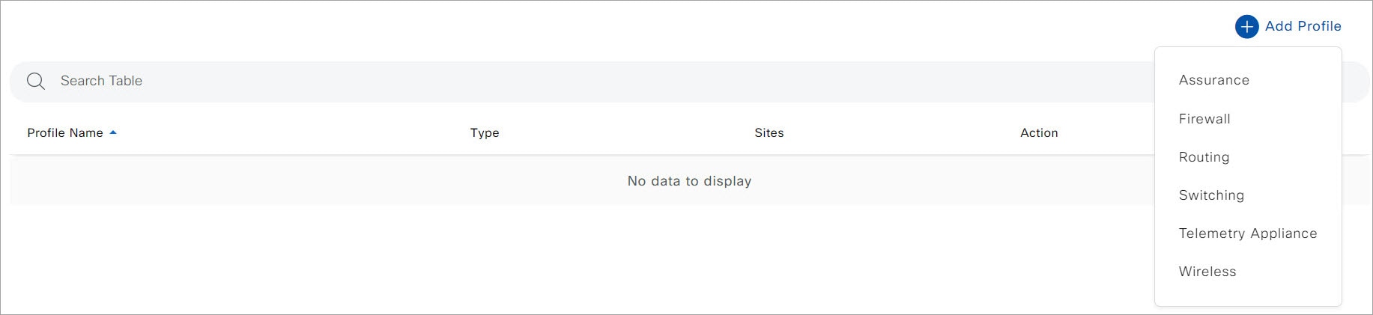1373x315 pixels.
Task: Add a telemetry appliance profile type
Action: coord(1247,233)
